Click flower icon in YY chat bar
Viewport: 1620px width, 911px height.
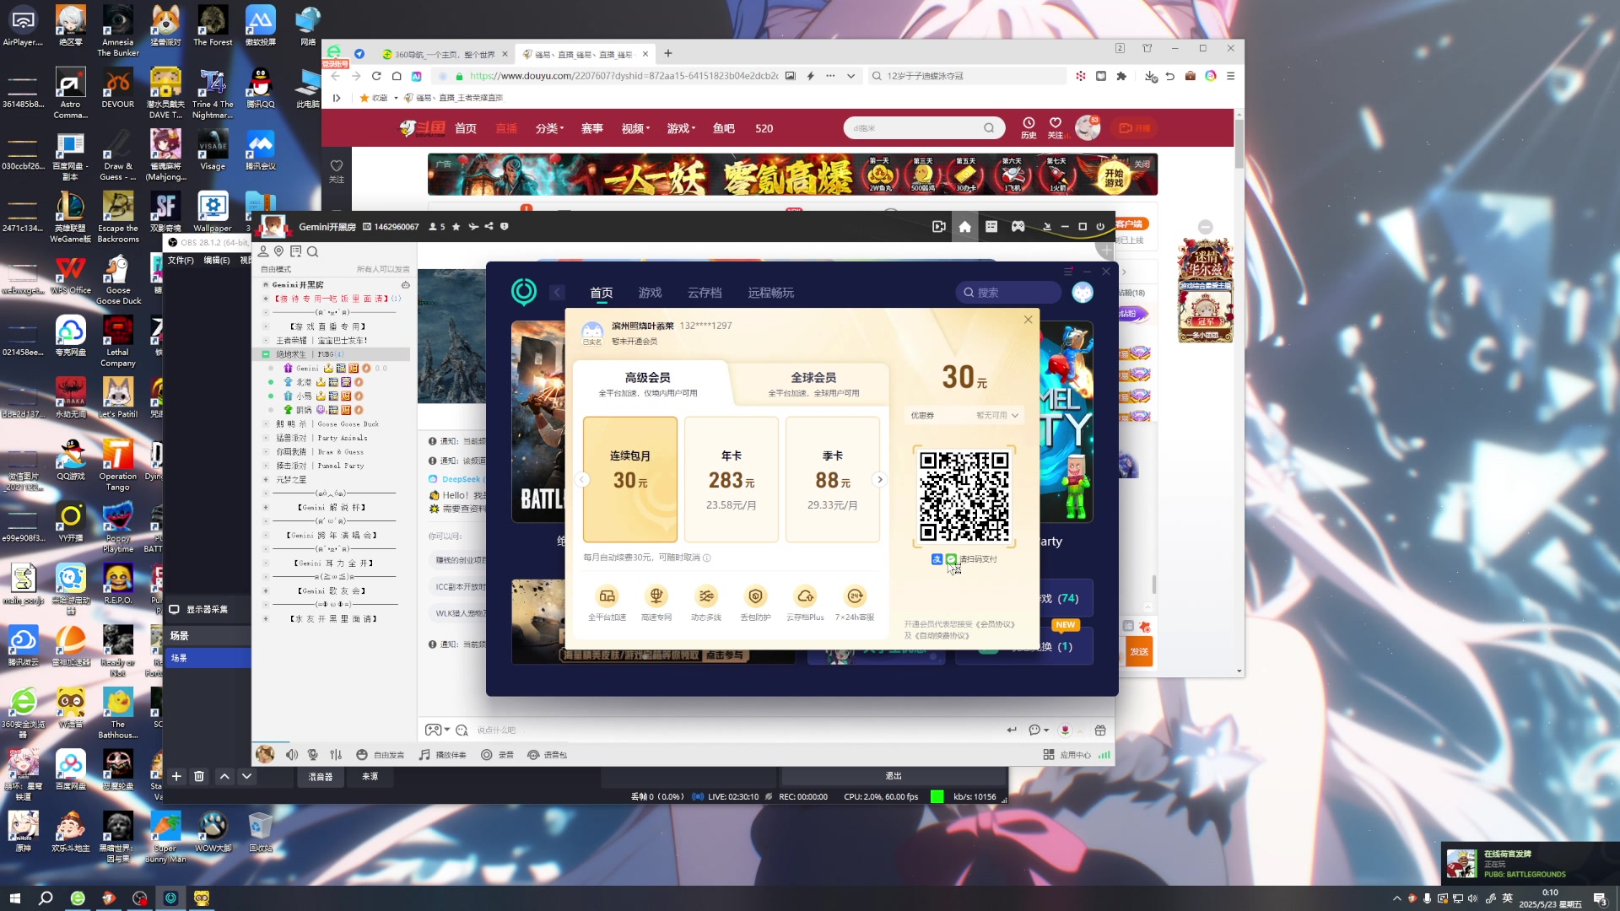pos(1065,730)
